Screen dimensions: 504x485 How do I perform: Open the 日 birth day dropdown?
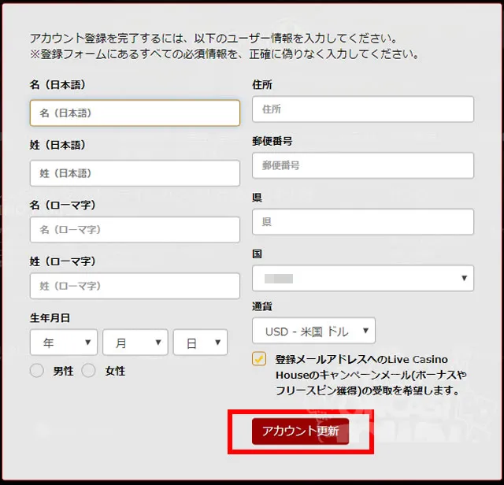[x=200, y=342]
